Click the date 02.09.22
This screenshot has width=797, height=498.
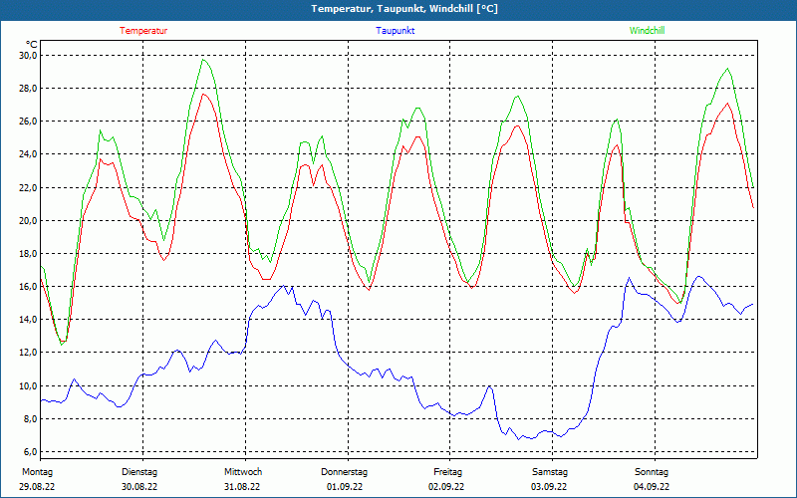(x=446, y=487)
